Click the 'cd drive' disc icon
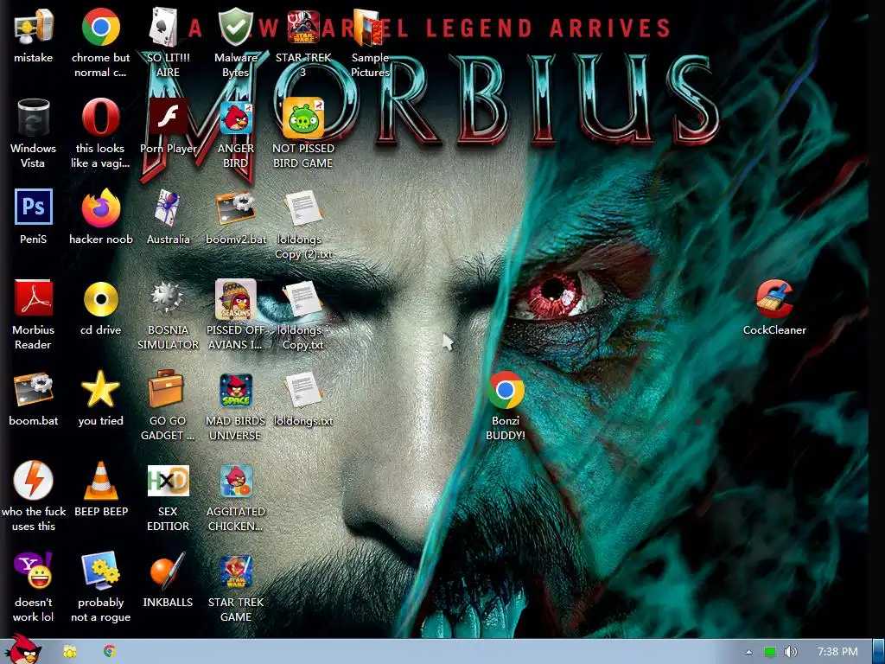The image size is (885, 664). click(x=100, y=299)
